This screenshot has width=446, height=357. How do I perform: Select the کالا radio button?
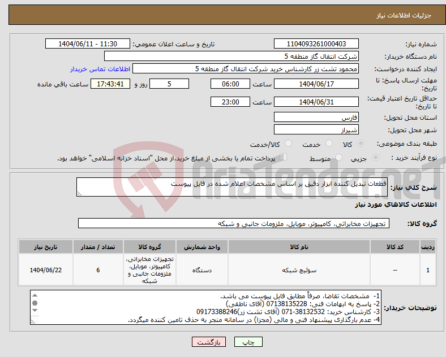click(361, 143)
